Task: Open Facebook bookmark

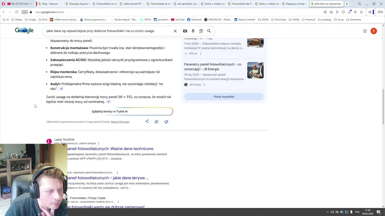Action: click(194, 19)
